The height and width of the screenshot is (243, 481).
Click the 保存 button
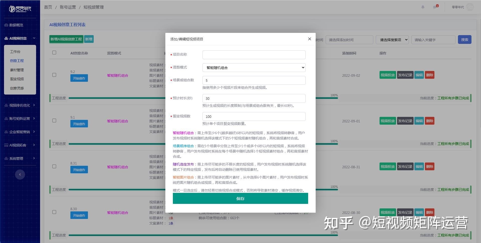click(240, 199)
